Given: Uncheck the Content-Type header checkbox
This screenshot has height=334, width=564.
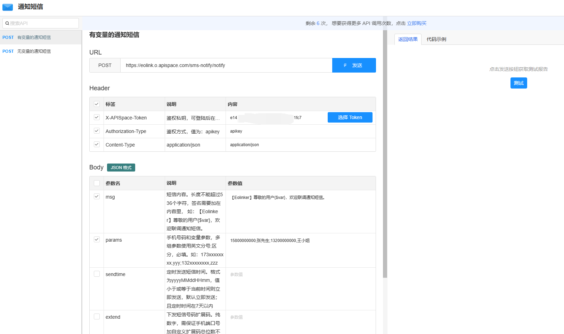Looking at the screenshot, I should pos(97,144).
